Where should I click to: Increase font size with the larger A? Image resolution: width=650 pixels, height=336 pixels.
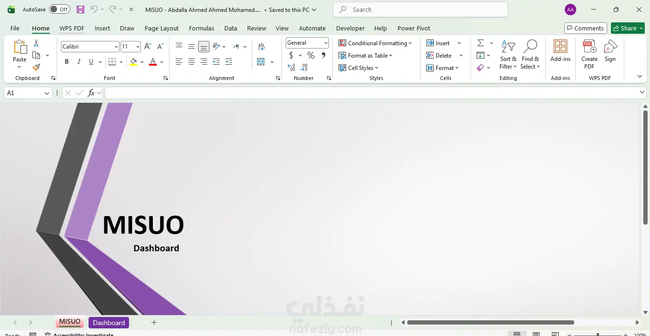click(148, 46)
